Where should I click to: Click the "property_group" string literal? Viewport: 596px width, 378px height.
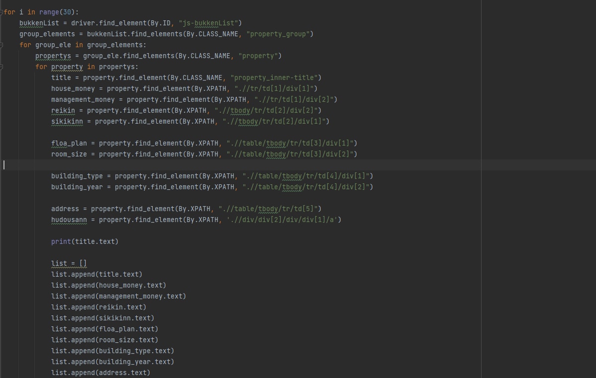pos(278,34)
